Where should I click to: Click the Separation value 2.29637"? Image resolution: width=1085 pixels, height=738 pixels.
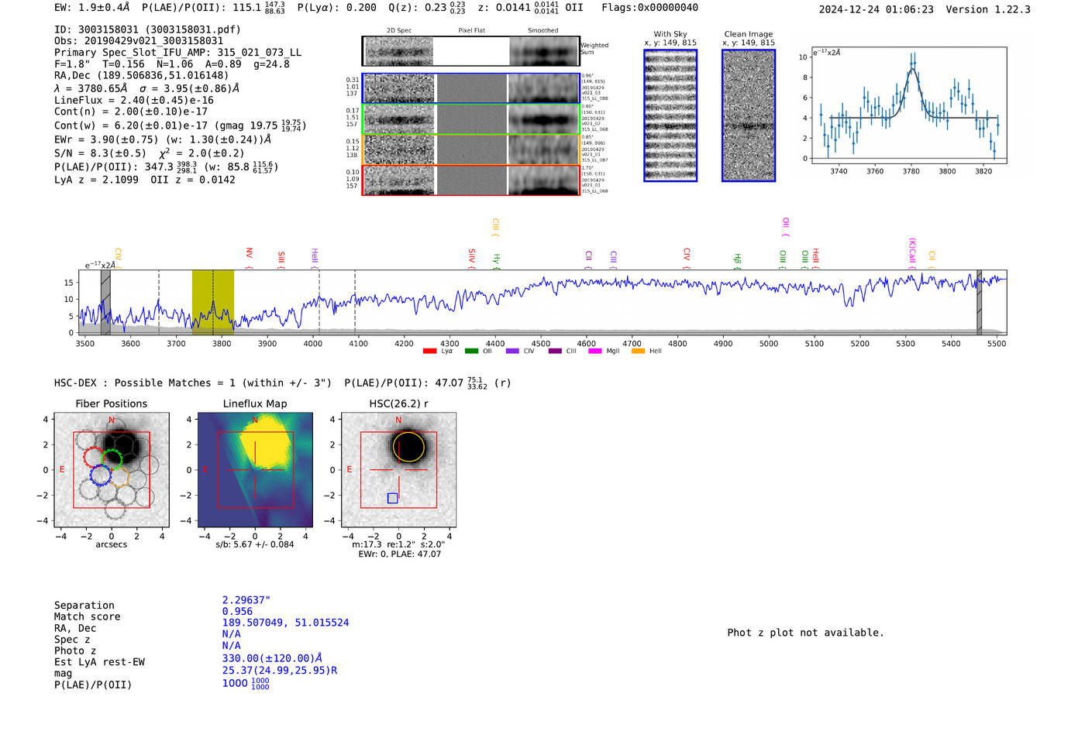tap(246, 600)
